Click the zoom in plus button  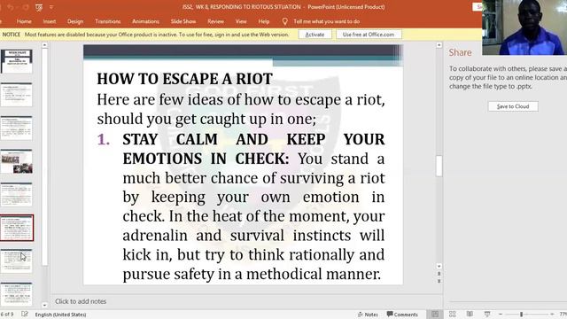point(552,314)
